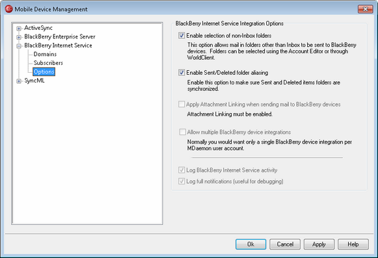378x258 pixels.
Task: Select the Domains tree item
Action: pyautogui.click(x=45, y=54)
